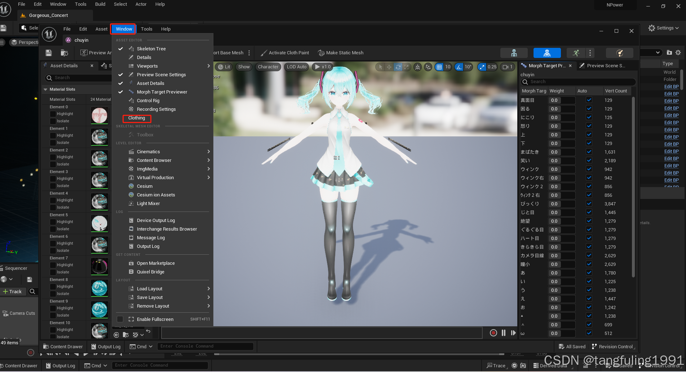Open LOD Auto viewport dropdown
The width and height of the screenshot is (686, 372).
click(297, 67)
